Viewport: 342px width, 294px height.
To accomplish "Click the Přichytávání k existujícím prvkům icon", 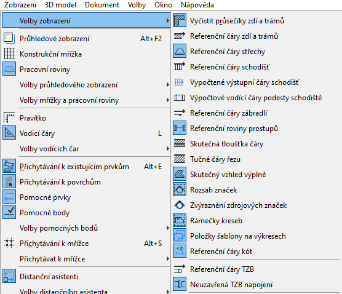I will tap(9, 166).
